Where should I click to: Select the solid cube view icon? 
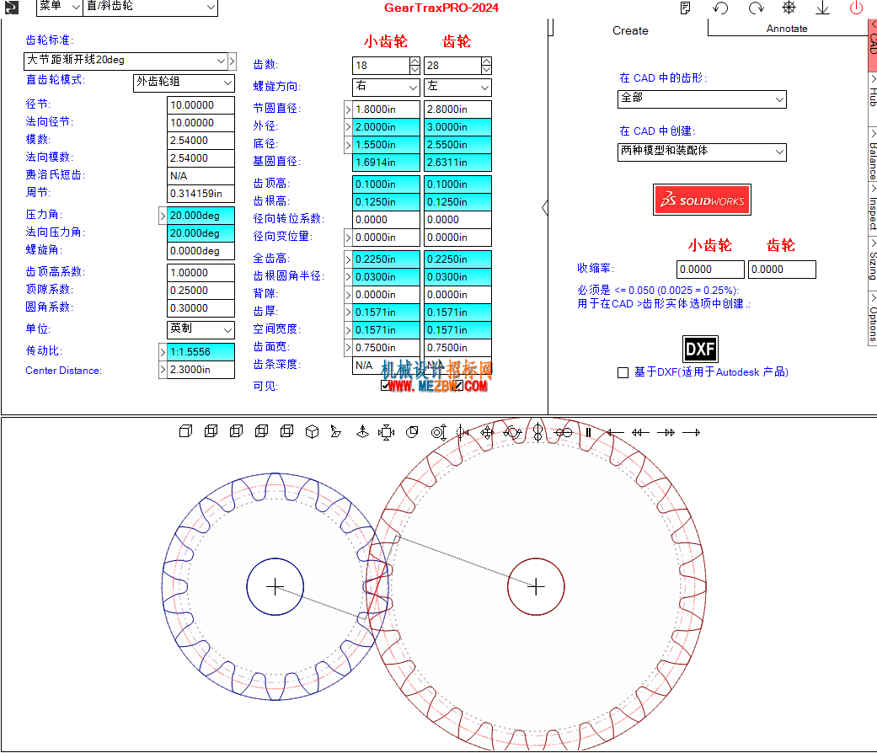click(185, 431)
